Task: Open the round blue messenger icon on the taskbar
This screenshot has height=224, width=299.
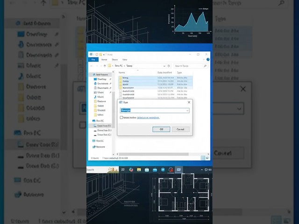Action: coord(163,169)
